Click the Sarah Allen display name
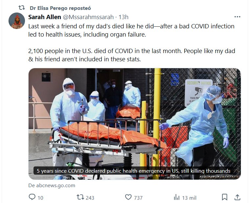 point(45,17)
